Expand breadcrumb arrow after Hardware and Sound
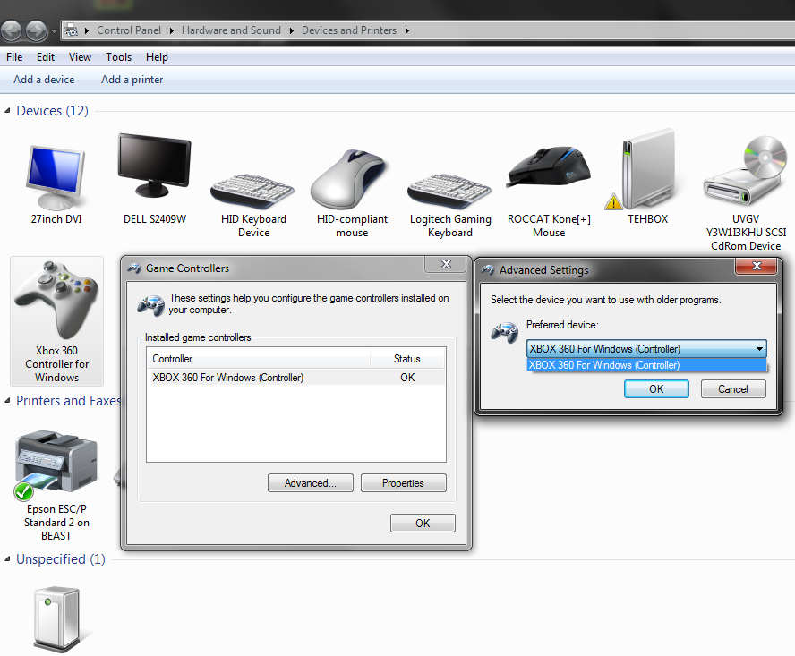This screenshot has height=656, width=795. click(x=292, y=31)
